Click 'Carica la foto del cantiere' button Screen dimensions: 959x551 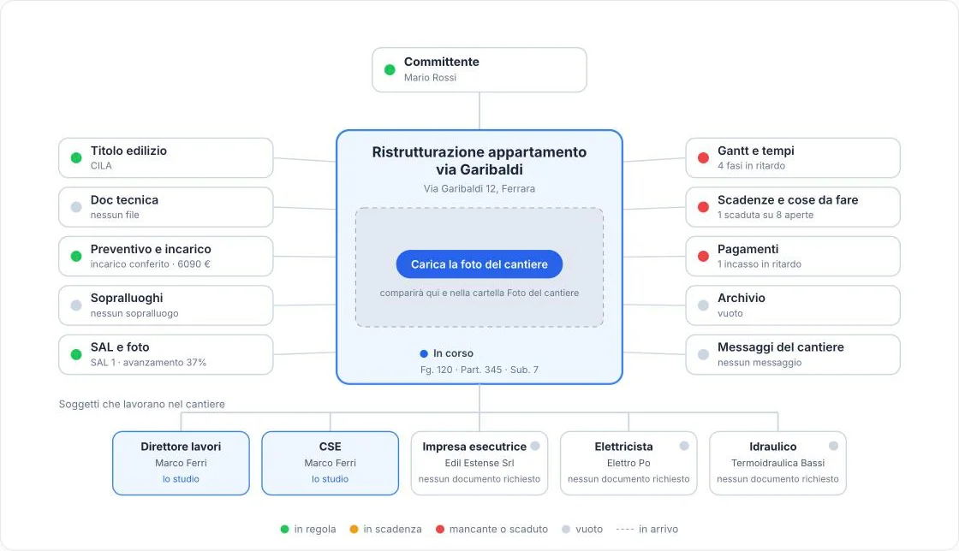click(x=479, y=264)
